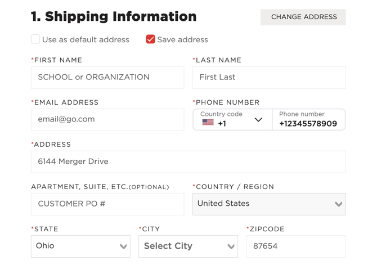Focus the Zipcode field showing 87654
This screenshot has width=377, height=265.
click(296, 246)
